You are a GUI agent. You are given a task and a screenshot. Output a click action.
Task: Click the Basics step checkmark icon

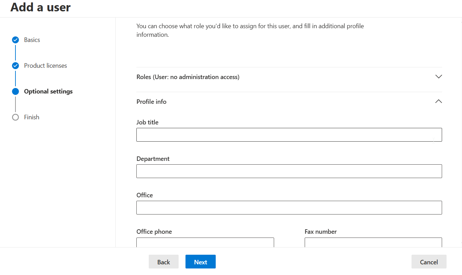pyautogui.click(x=15, y=40)
